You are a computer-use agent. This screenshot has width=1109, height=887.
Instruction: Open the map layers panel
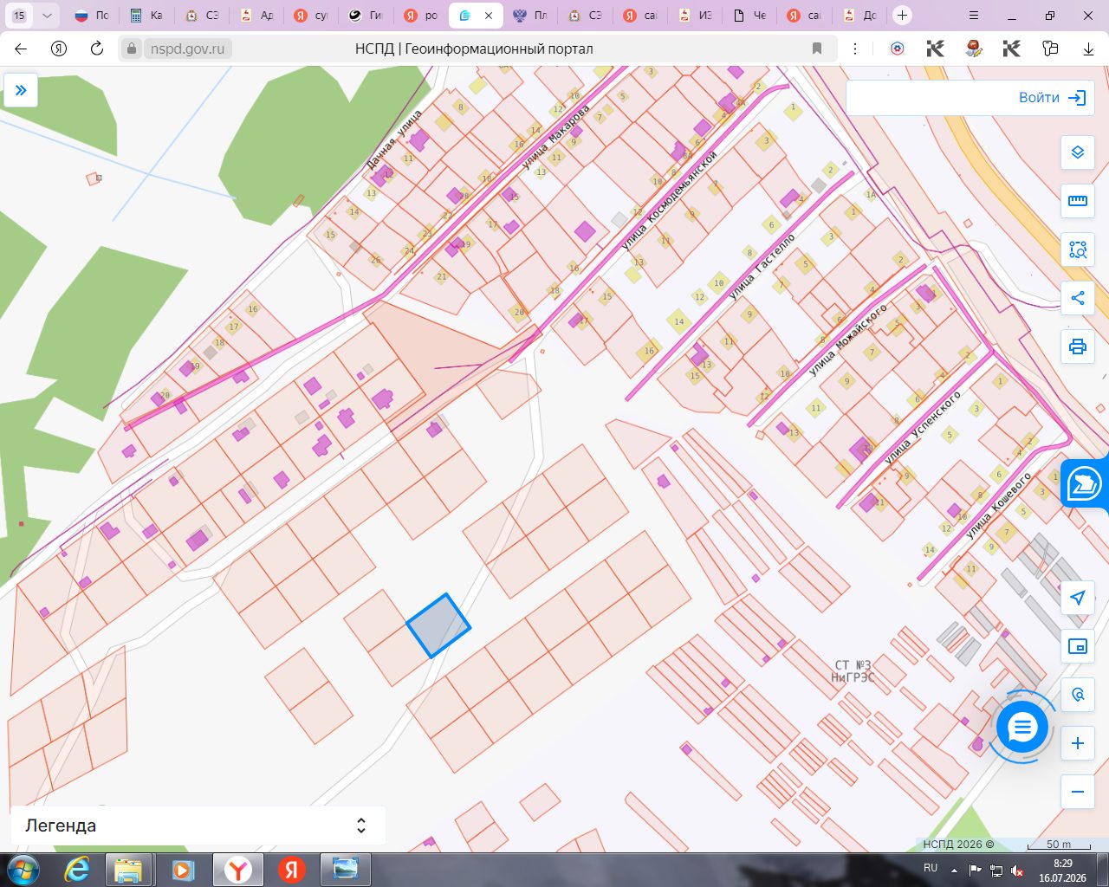click(1078, 152)
